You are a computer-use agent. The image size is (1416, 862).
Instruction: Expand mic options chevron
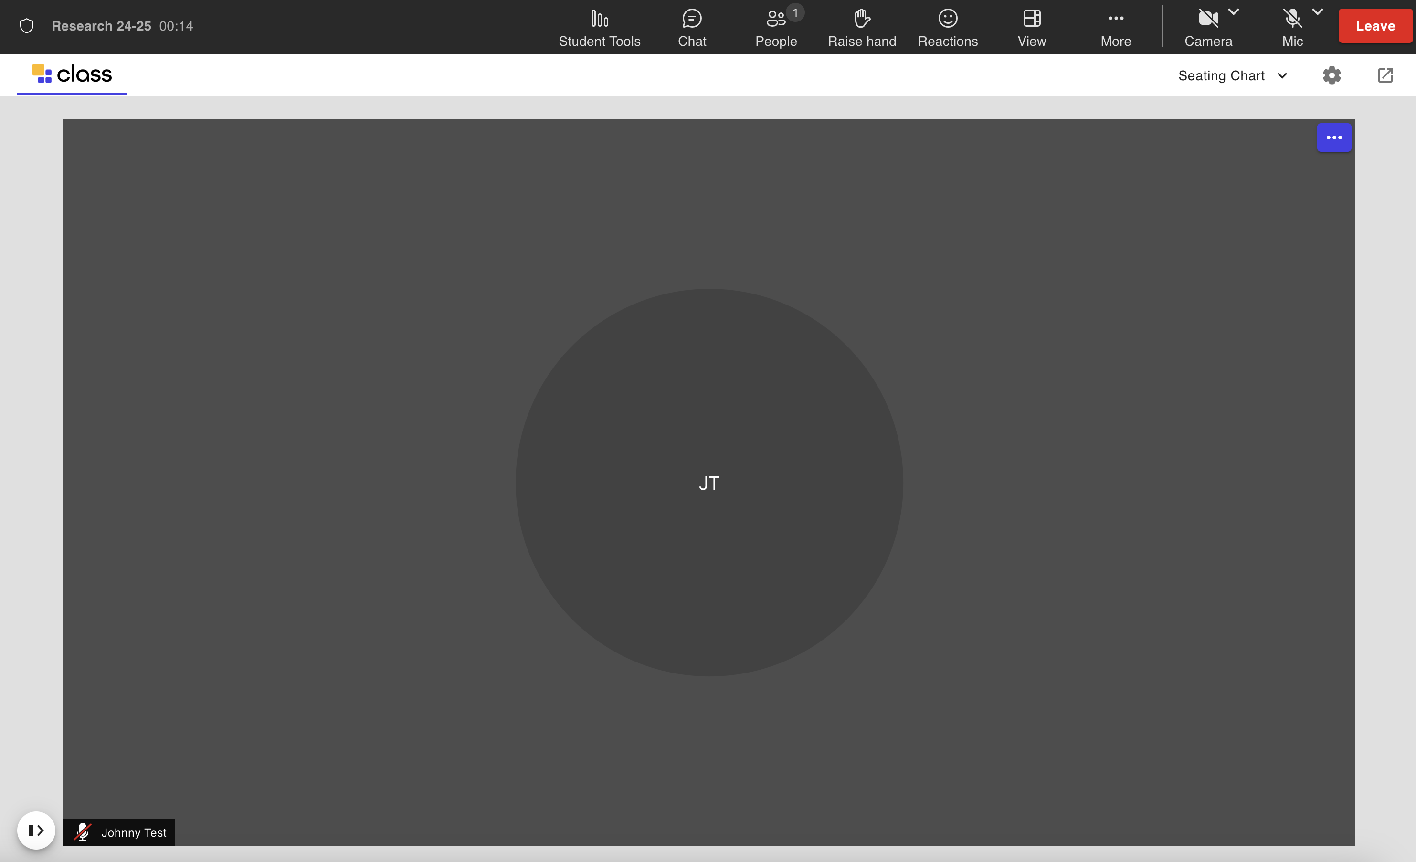pos(1317,11)
